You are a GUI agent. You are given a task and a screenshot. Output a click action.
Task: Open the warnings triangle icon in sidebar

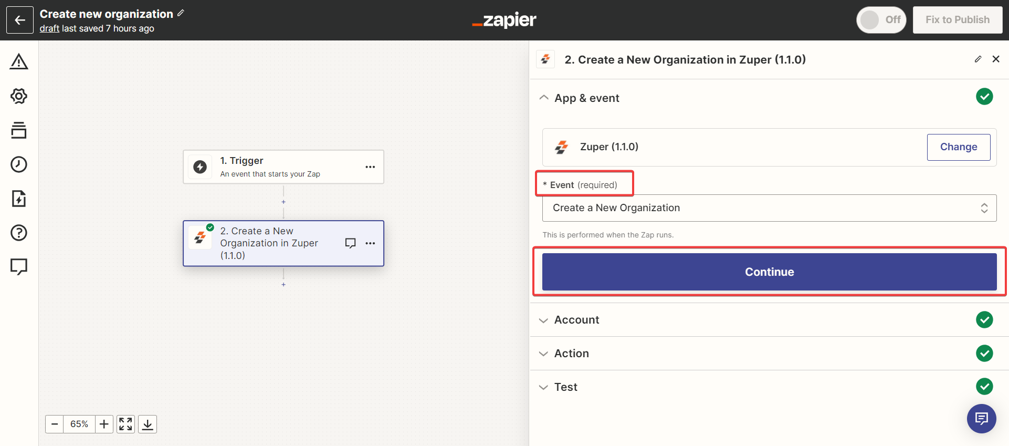coord(19,62)
